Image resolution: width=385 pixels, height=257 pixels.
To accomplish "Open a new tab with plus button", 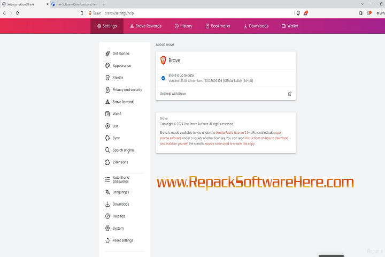I will (104, 4).
